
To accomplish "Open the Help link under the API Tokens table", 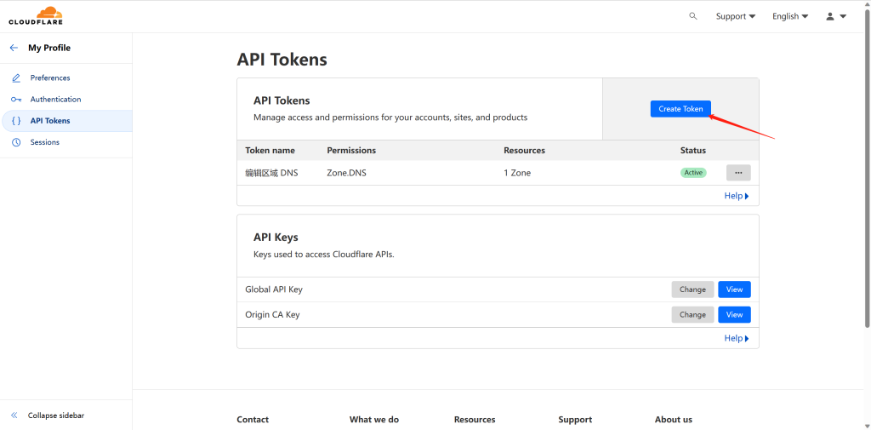I will tap(737, 196).
